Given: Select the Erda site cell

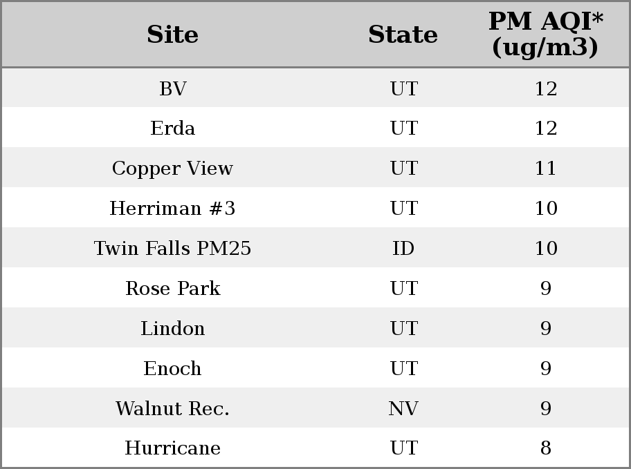Looking at the screenshot, I should tap(173, 128).
